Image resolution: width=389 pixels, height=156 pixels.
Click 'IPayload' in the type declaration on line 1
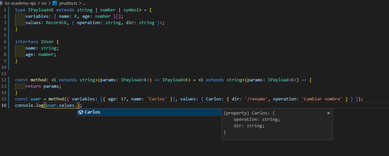38,10
